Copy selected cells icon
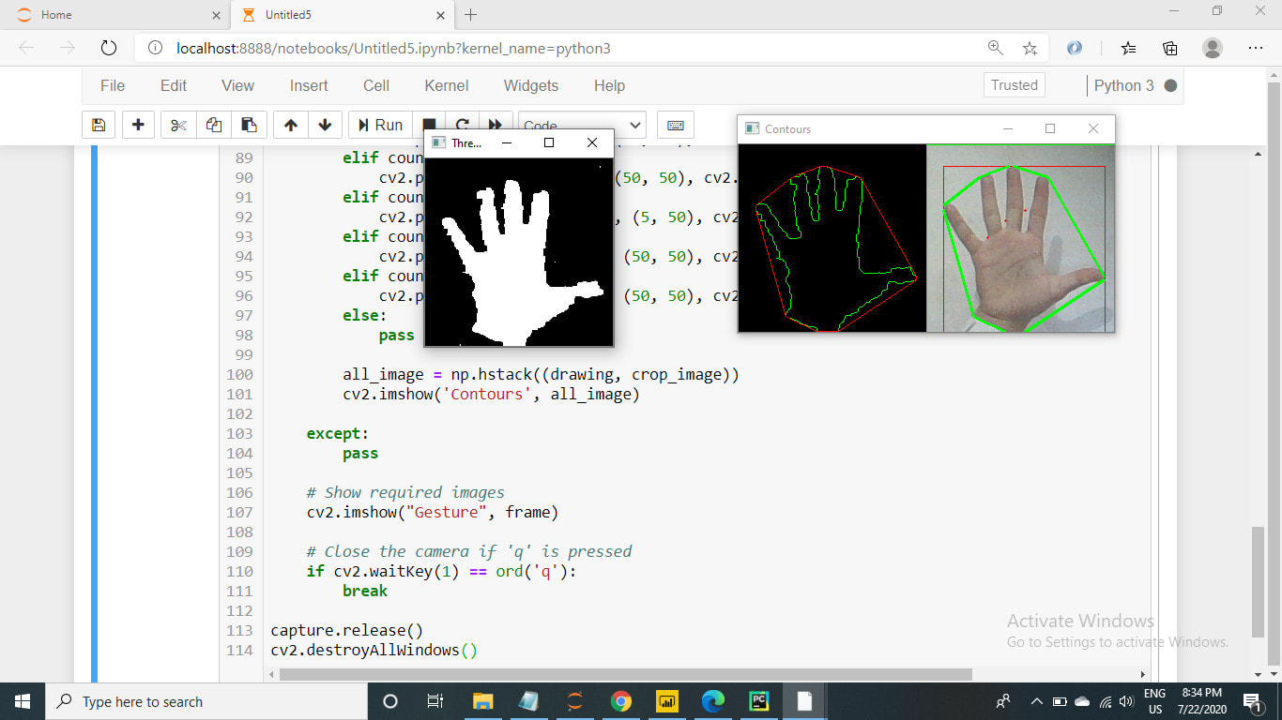 214,125
